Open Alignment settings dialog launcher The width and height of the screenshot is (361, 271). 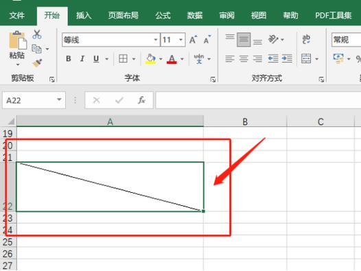[321, 80]
